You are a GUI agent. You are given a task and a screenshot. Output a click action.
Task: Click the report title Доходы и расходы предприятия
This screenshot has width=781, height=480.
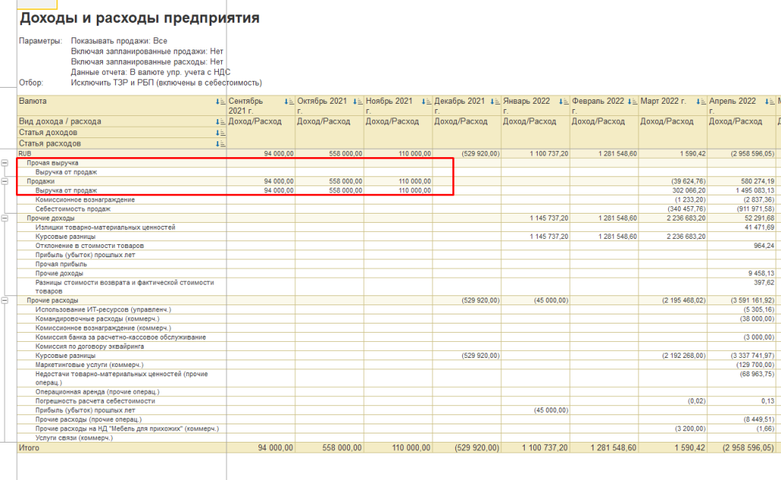[x=140, y=18]
